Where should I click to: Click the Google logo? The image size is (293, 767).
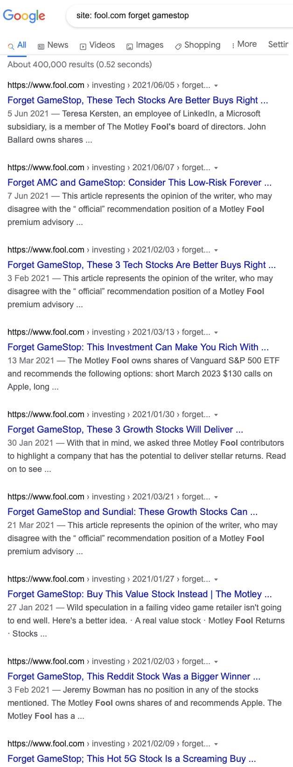coord(24,16)
